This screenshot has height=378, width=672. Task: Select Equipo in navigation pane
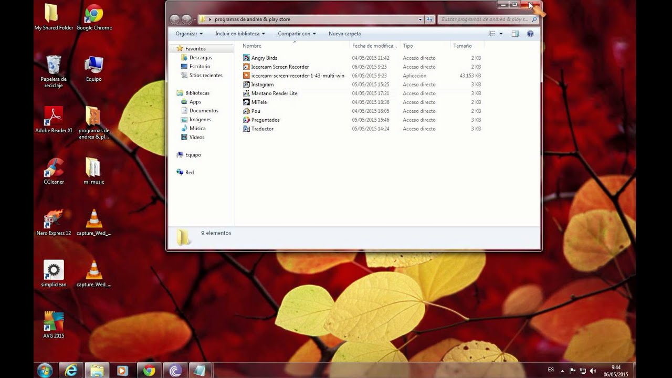click(x=193, y=155)
